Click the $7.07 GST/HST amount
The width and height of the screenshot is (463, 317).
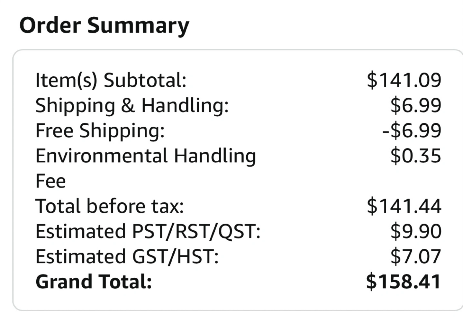(x=416, y=256)
